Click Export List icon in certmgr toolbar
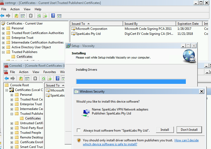This screenshot has height=149, width=211. (45, 16)
